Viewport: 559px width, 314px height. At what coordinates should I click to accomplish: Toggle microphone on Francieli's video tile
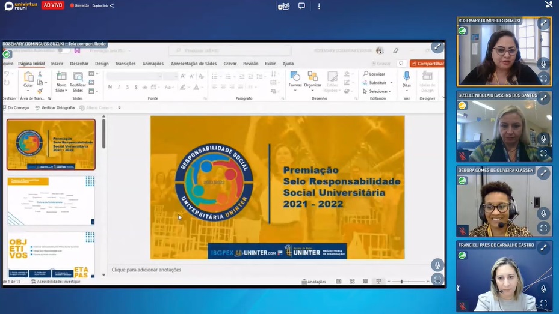pos(544,289)
